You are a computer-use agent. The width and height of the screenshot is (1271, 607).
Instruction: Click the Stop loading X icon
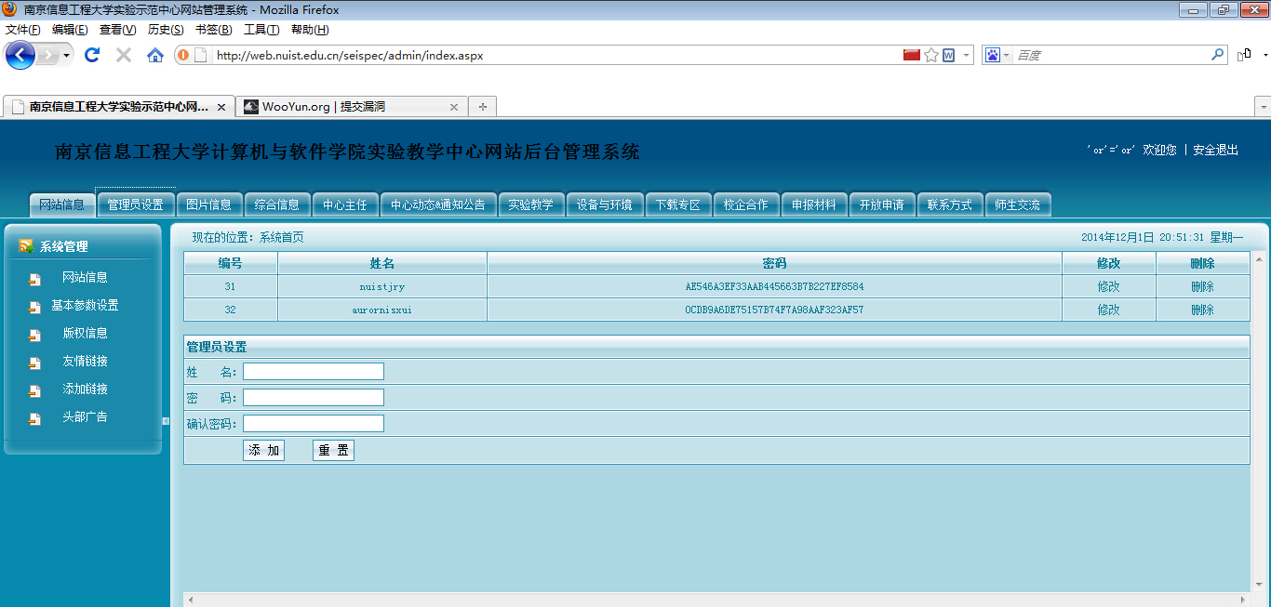tap(123, 55)
